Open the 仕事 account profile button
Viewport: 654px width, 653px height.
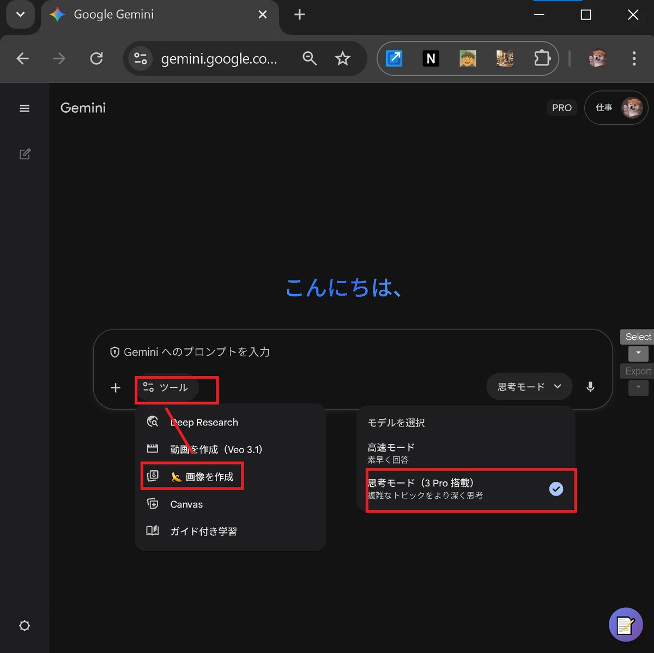[x=616, y=108]
